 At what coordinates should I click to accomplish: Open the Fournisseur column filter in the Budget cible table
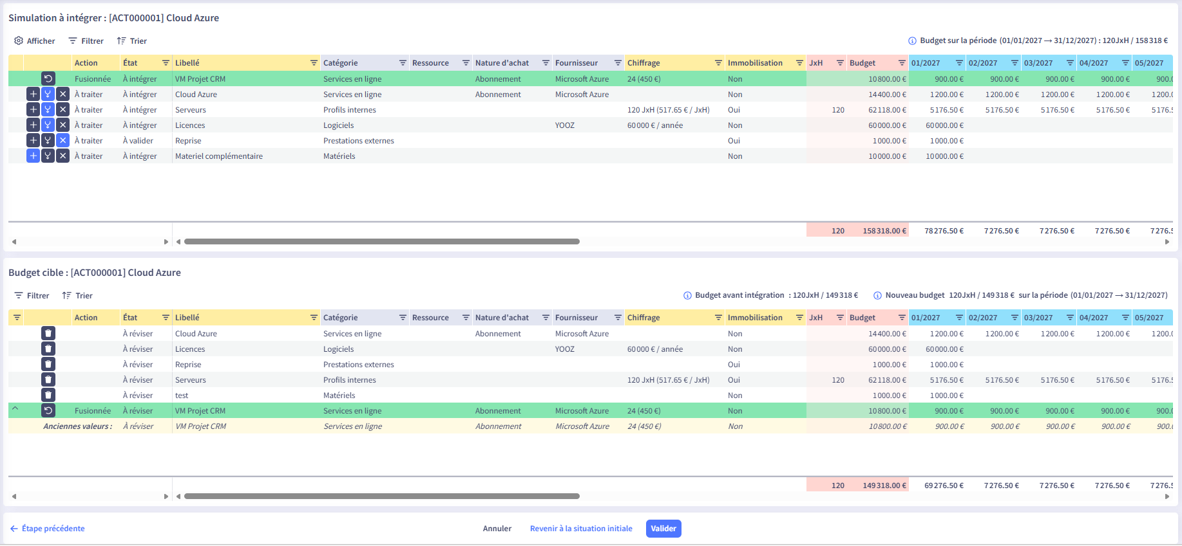[618, 318]
